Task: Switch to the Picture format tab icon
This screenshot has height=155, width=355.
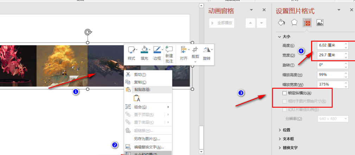Action: [320, 23]
